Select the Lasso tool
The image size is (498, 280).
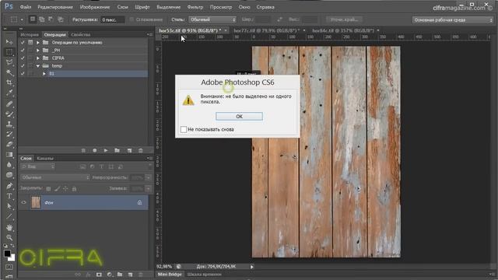point(9,62)
